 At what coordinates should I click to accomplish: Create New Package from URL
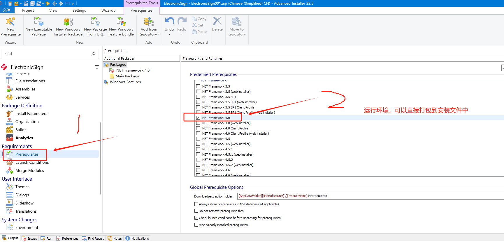coord(95,26)
